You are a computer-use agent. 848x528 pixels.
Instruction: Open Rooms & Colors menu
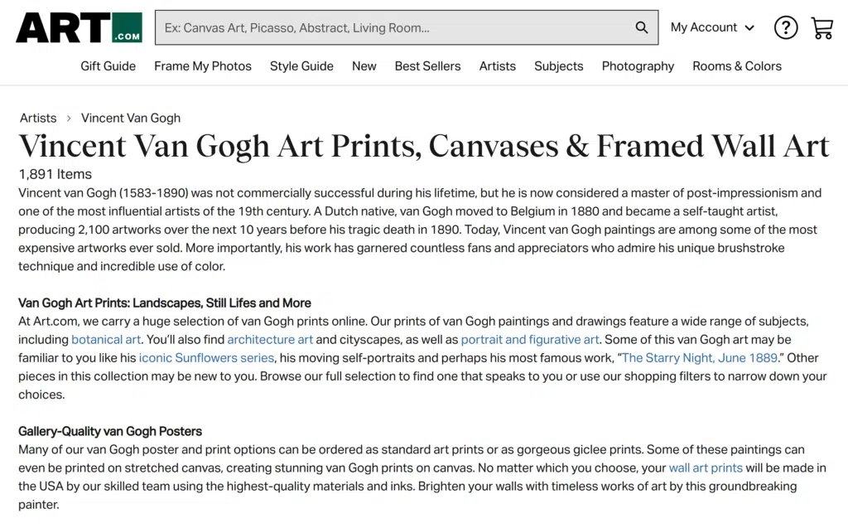coord(736,66)
